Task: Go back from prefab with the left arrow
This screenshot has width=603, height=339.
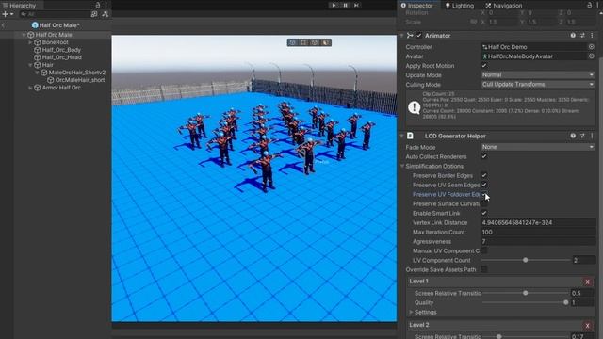Action: pyautogui.click(x=3, y=25)
